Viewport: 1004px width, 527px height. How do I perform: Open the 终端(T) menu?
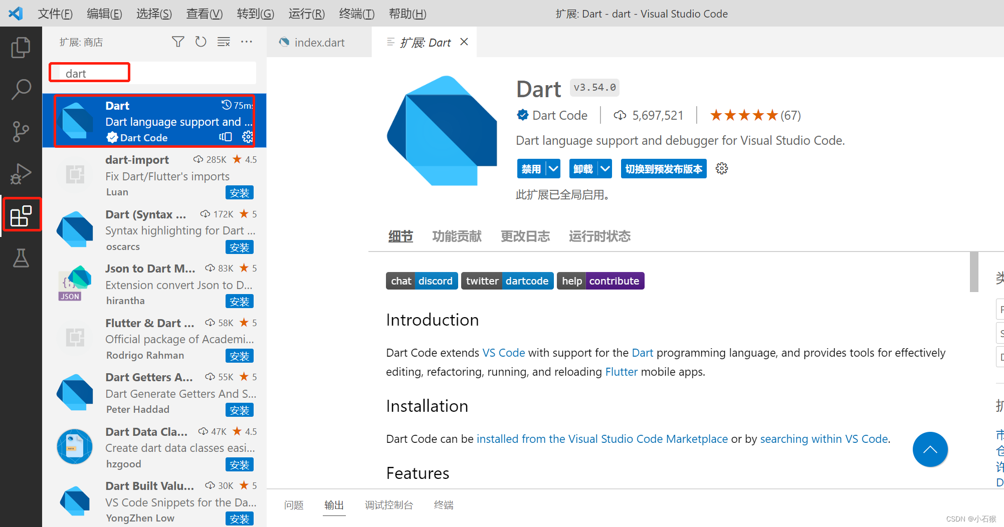click(x=357, y=14)
